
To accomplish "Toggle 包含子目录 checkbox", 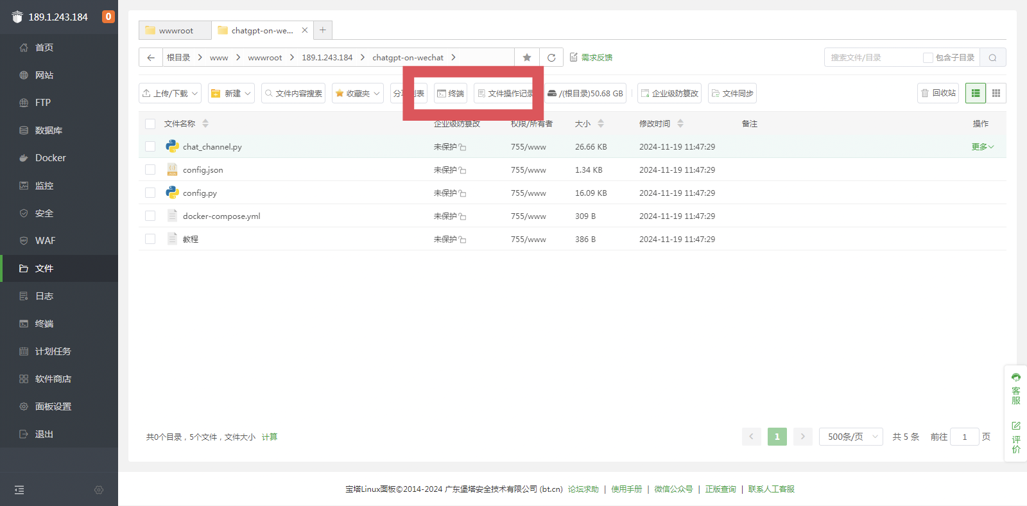I will point(928,58).
